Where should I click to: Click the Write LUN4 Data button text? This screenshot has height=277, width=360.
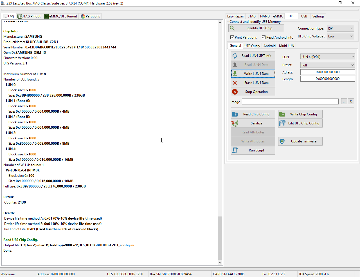256,74
